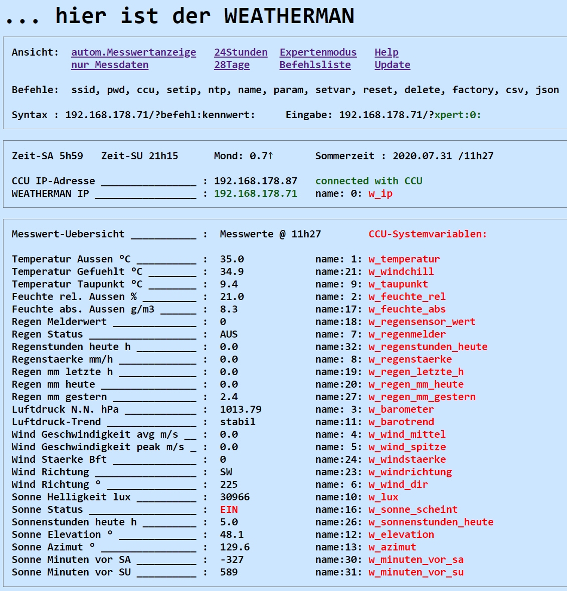Click the w_sonne_scheint variable name
567x591 pixels.
(413, 509)
